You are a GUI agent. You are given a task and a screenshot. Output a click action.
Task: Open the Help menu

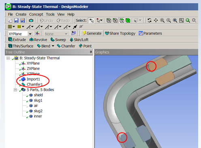click(71, 14)
